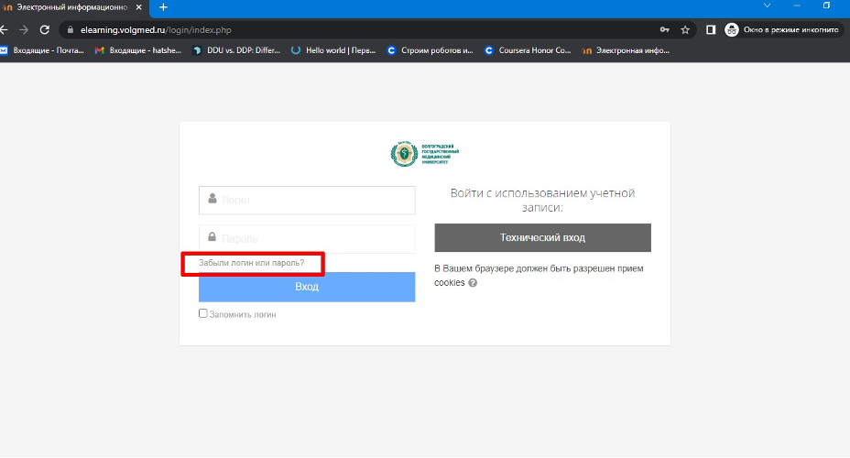Click the incognito mode indicator

[x=782, y=29]
